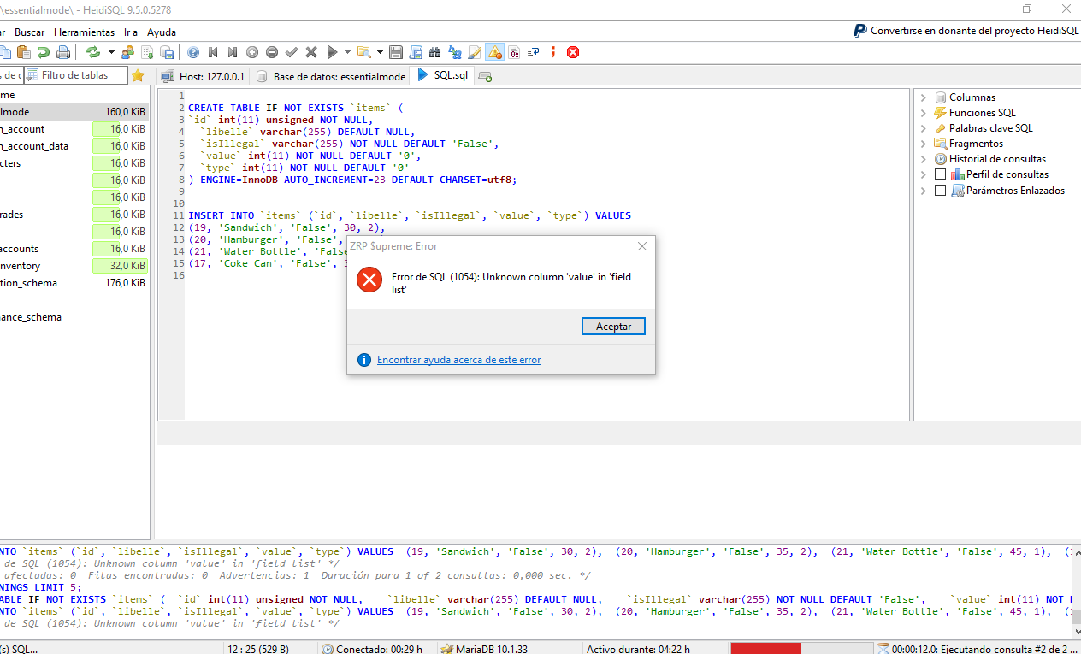The image size is (1081, 654).
Task: Select the 160,0 KiB database row
Action: tap(74, 112)
